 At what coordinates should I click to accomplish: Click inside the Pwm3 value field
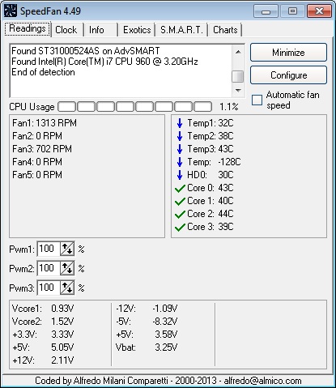49,288
